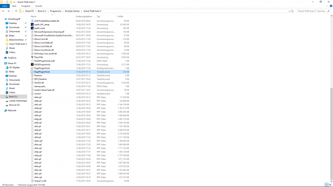The image size is (333, 187).
Task: Select the PlayGTAV application icon
Action: pos(32,57)
